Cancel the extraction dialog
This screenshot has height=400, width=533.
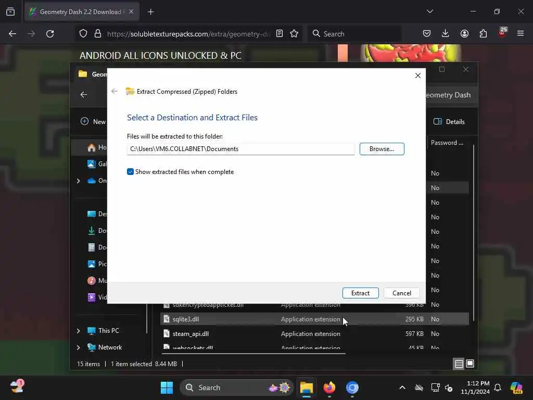[401, 293]
